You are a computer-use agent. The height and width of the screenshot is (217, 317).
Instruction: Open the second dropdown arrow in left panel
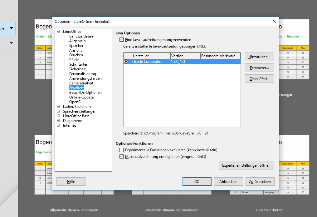pos(12,43)
